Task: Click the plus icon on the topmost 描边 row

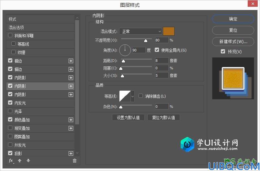Action: click(71, 61)
